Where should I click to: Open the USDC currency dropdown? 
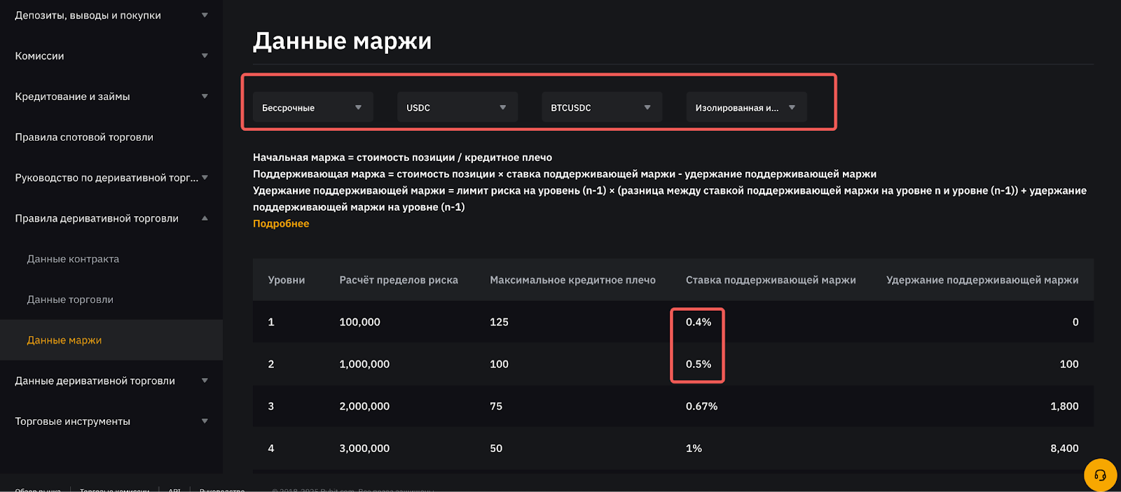[457, 108]
